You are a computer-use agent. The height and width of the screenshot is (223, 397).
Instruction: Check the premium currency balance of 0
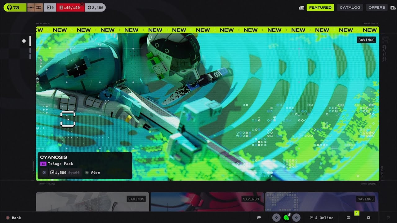(x=50, y=7)
